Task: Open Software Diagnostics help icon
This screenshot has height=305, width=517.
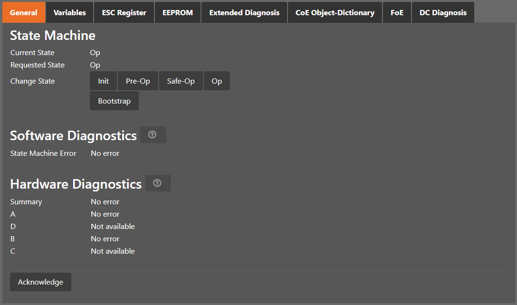Action: pos(153,135)
